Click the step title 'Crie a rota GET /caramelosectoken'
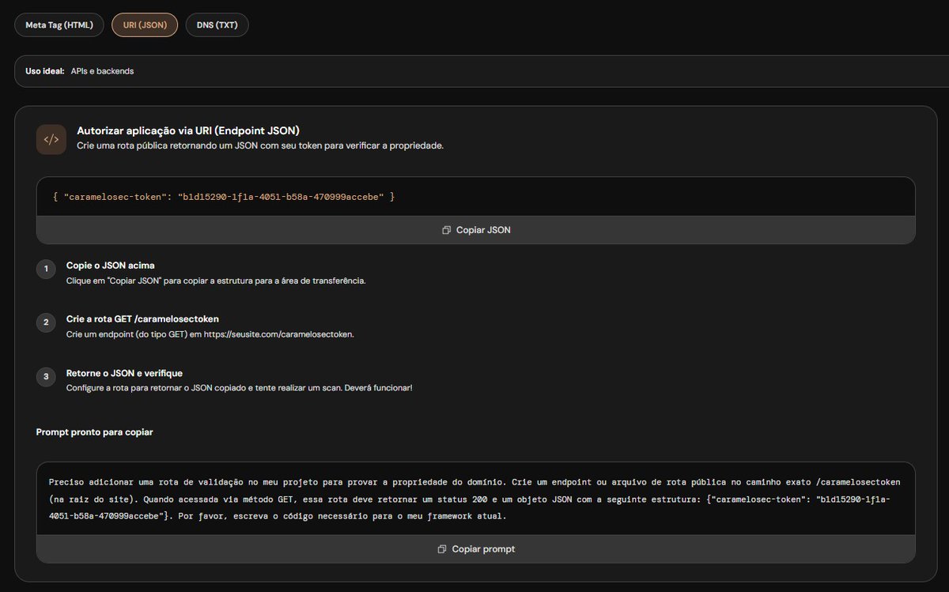The width and height of the screenshot is (949, 592). (x=142, y=319)
